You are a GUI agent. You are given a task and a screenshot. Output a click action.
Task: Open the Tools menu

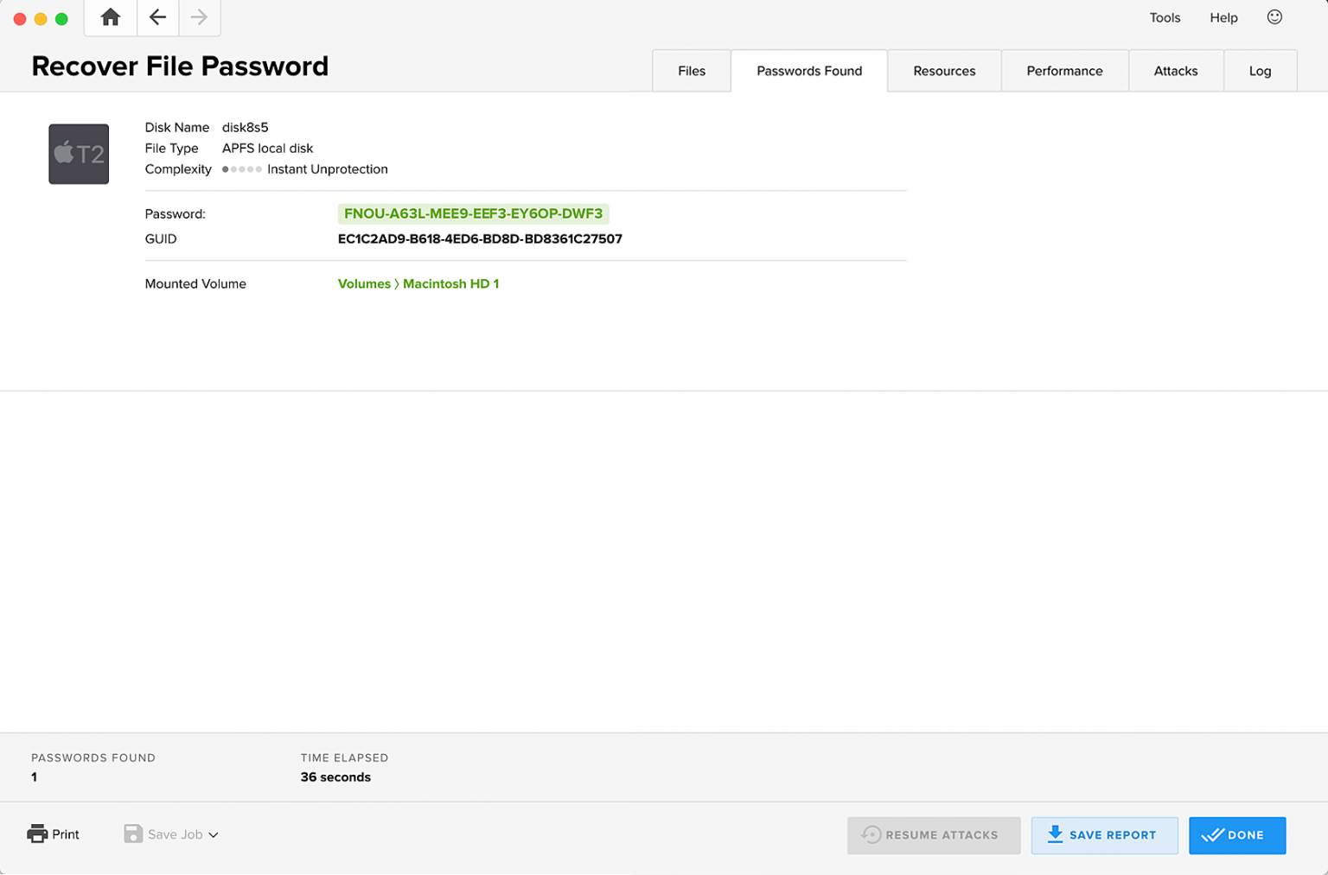1165,17
